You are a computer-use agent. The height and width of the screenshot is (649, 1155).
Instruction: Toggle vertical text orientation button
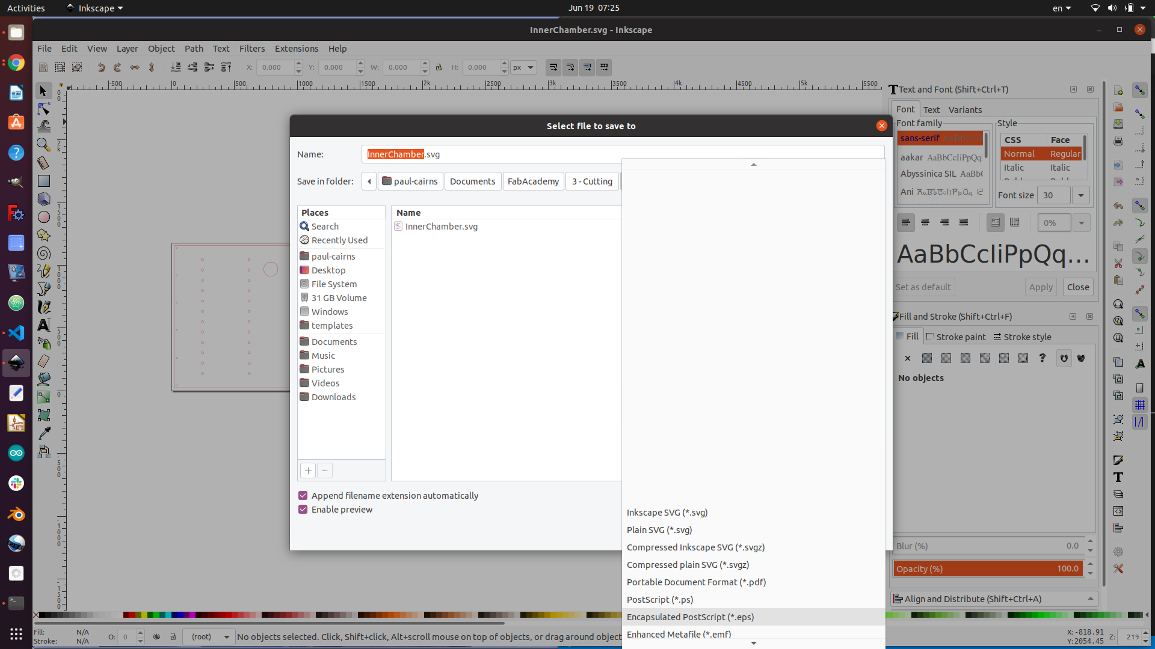[x=1015, y=222]
